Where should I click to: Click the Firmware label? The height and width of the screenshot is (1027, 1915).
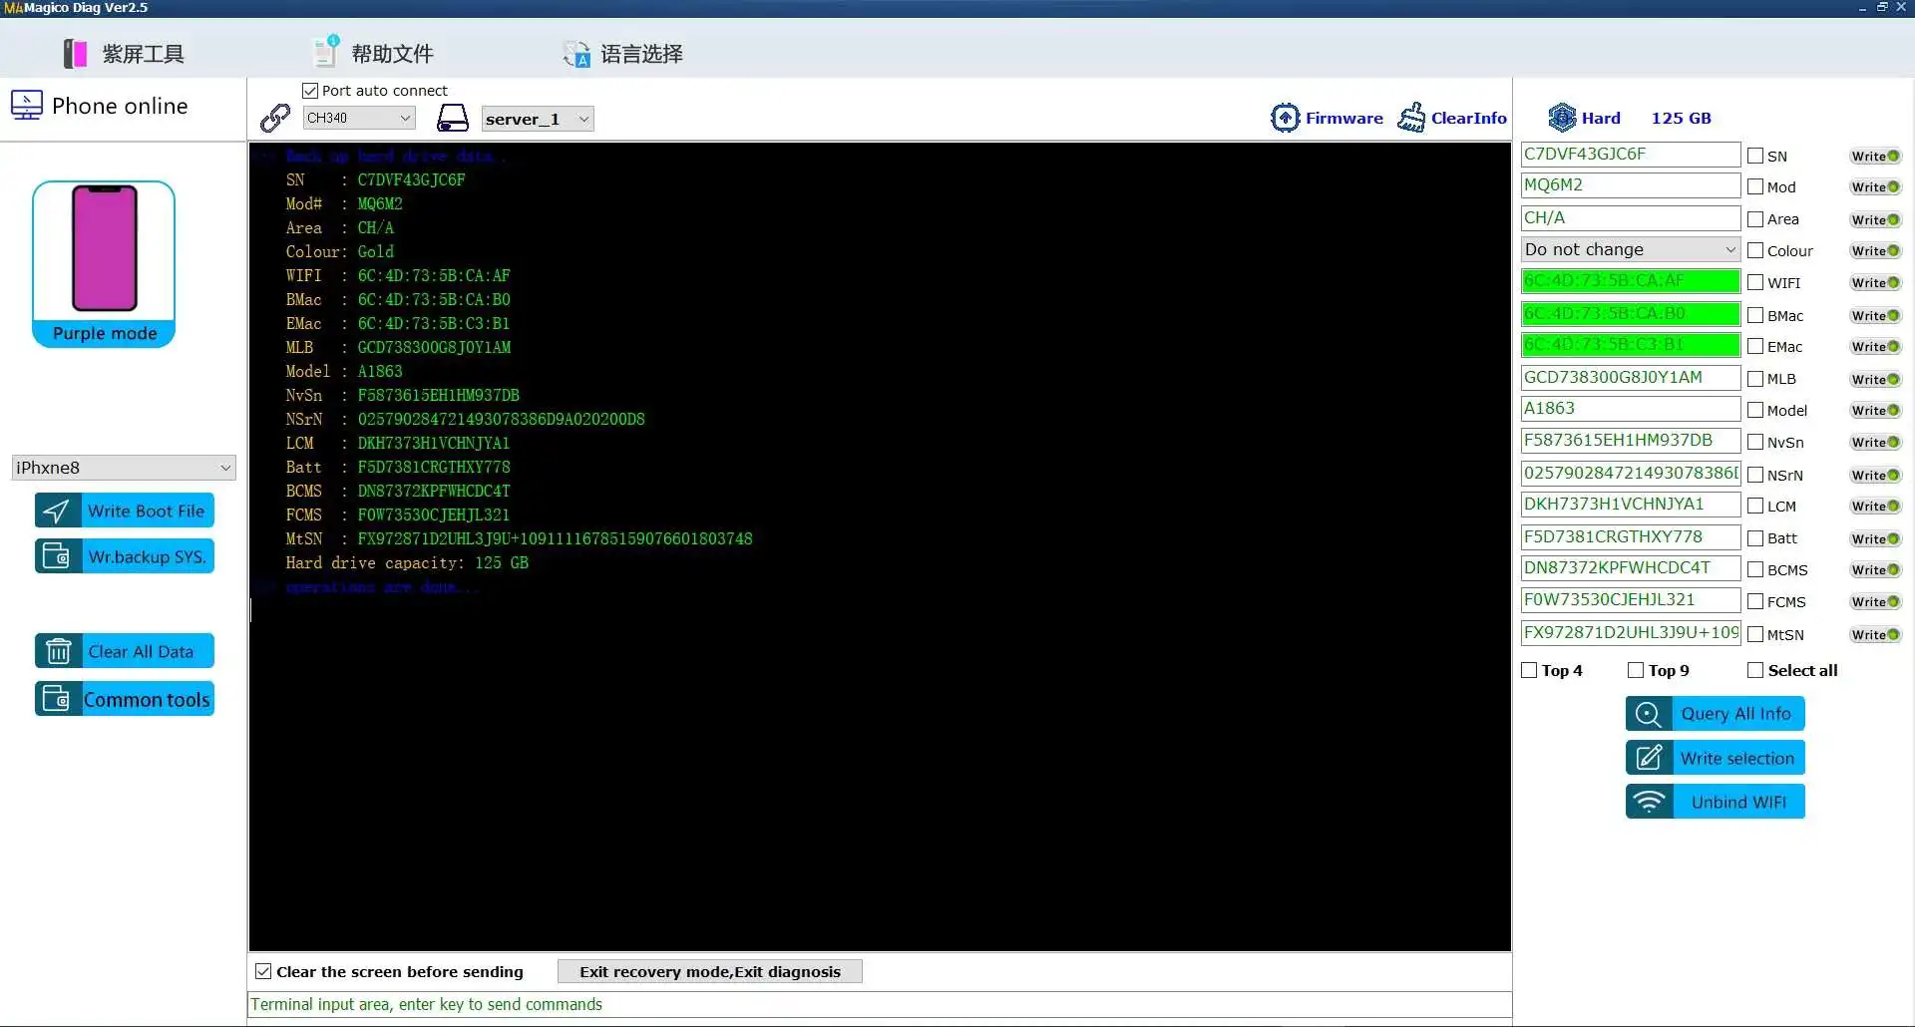1344,118
